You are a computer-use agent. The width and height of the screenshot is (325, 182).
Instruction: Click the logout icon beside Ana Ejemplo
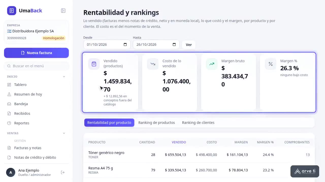63,172
